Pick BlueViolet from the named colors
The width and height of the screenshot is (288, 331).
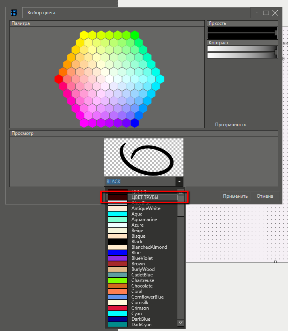(143, 258)
